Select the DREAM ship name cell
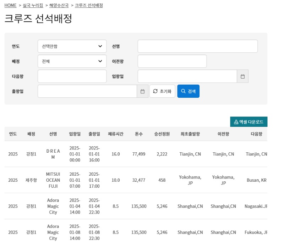 pyautogui.click(x=53, y=154)
